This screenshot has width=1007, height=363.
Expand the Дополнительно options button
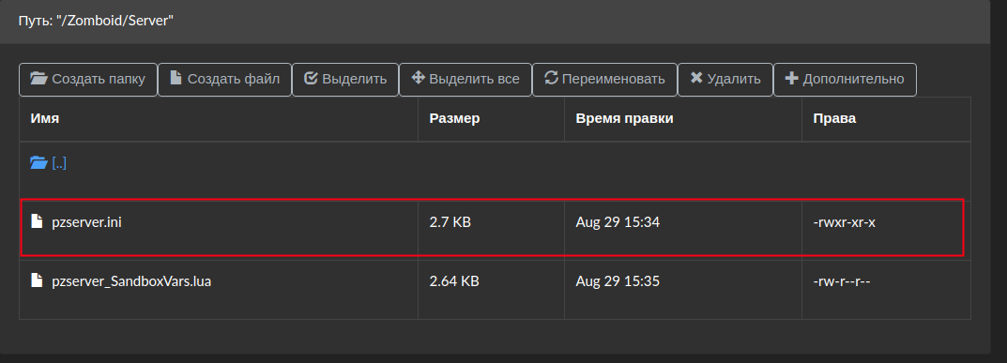(x=845, y=80)
